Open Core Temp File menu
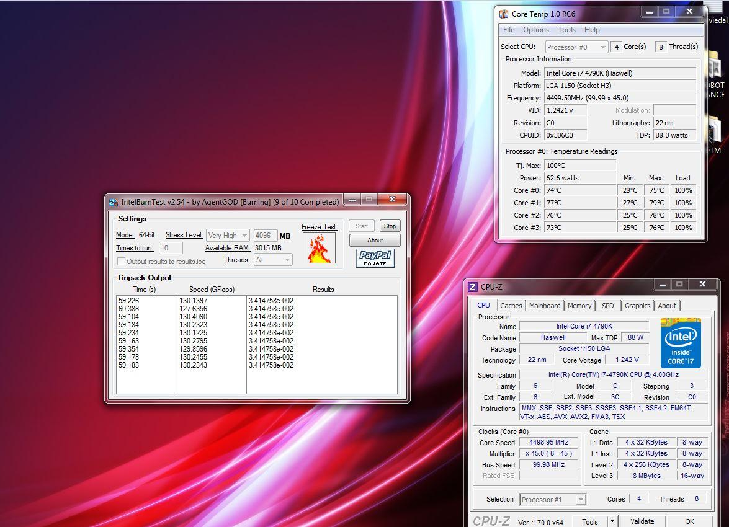The image size is (729, 527). point(509,30)
